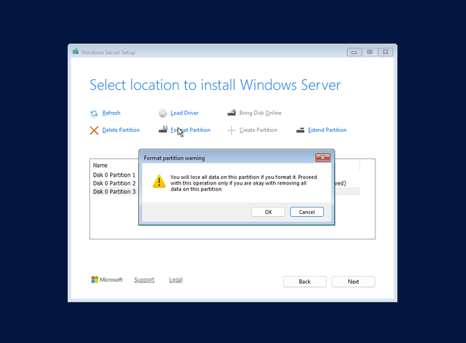466x343 pixels.
Task: Click the red X Delete Partition icon
Action: click(x=94, y=130)
